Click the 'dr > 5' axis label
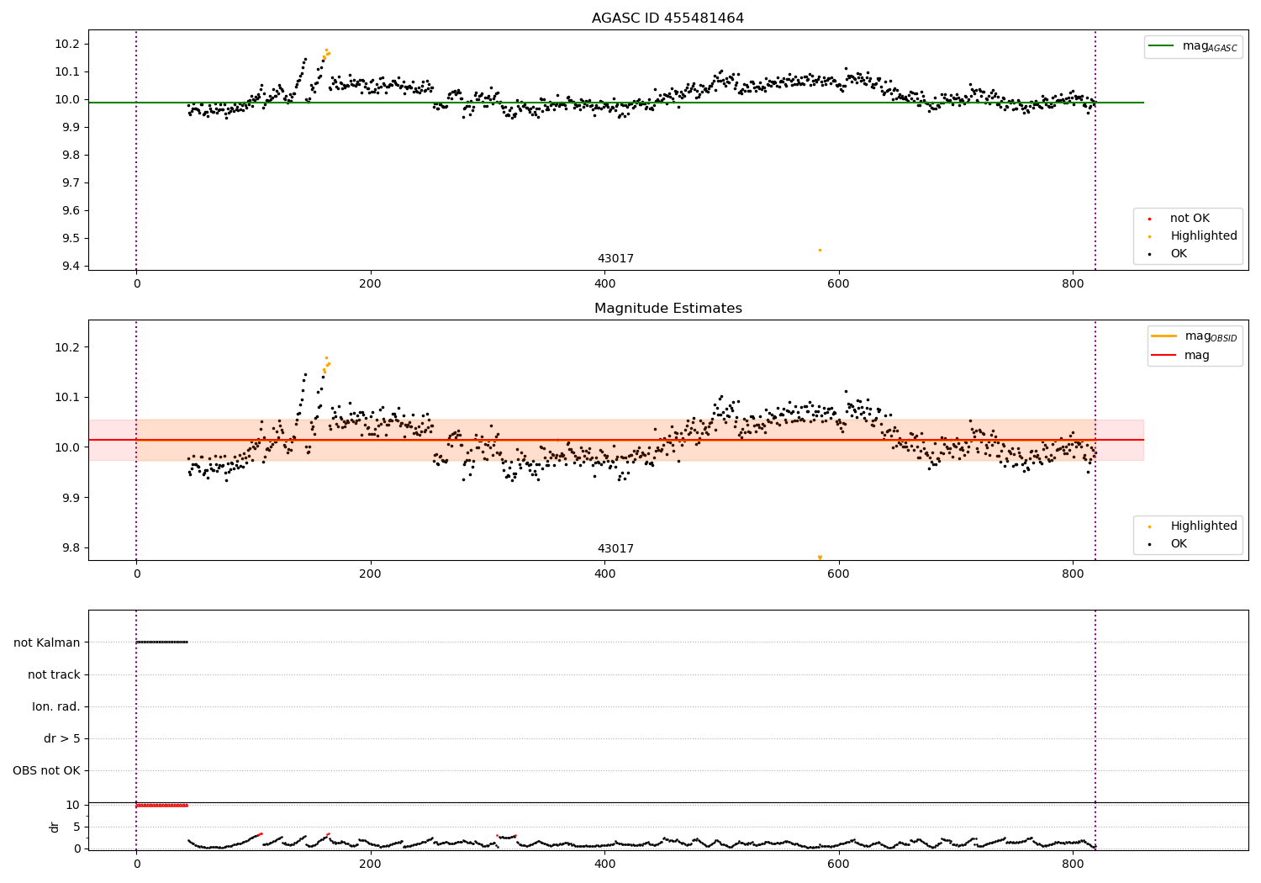The image size is (1261, 883). coord(62,739)
